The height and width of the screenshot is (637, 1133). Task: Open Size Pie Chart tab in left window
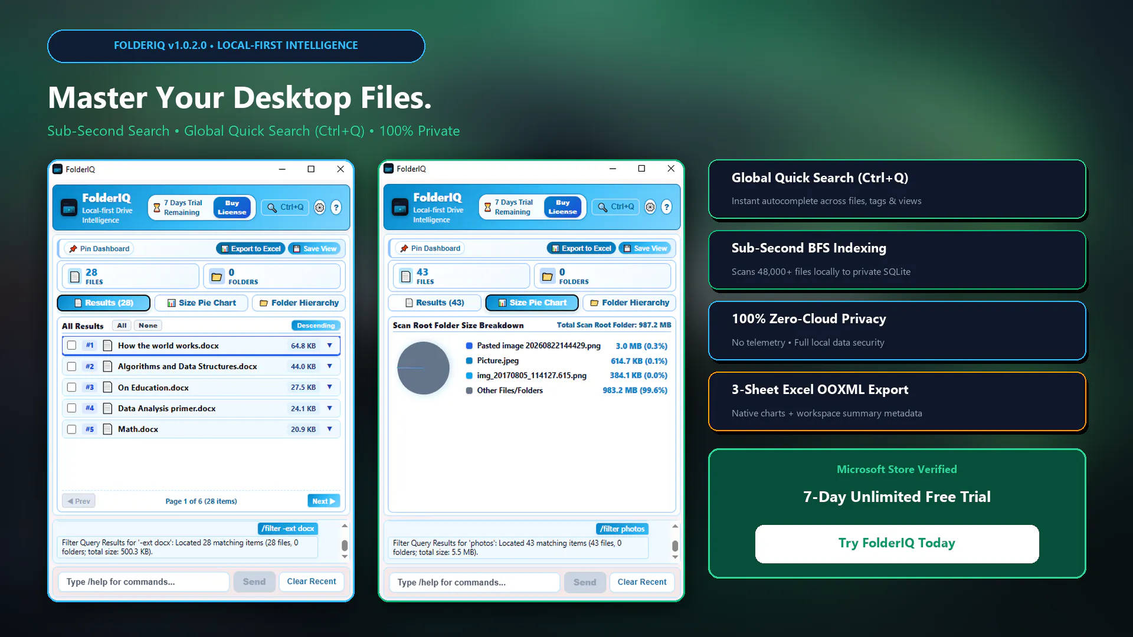(x=201, y=303)
